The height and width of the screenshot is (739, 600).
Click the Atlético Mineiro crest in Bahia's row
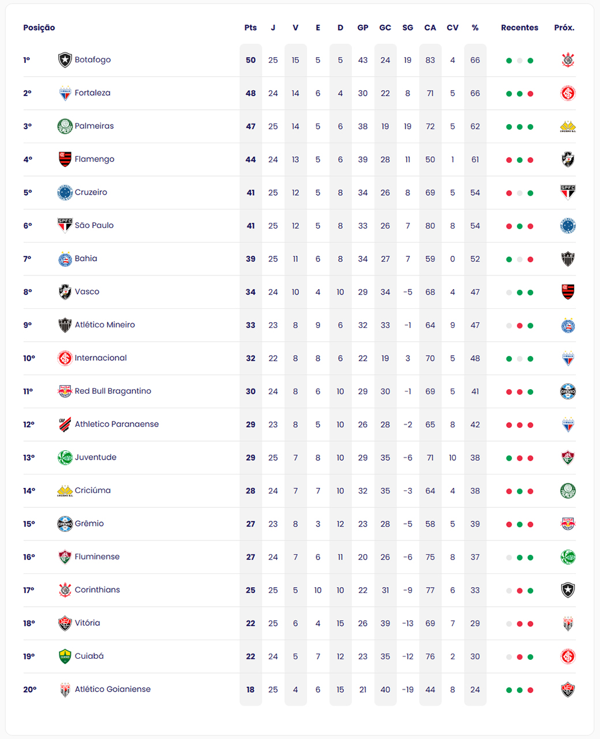(568, 259)
